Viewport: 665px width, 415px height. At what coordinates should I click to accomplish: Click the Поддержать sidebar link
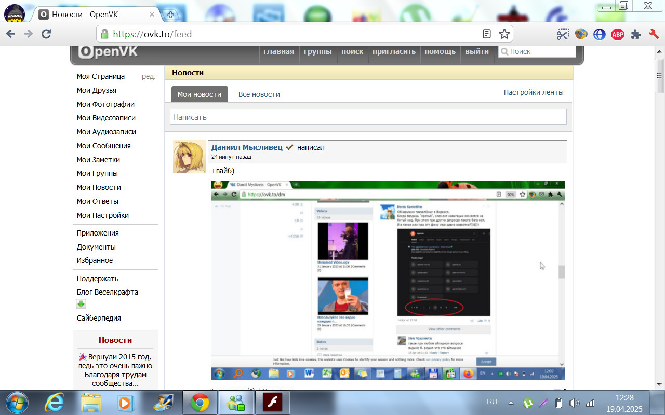click(x=98, y=279)
